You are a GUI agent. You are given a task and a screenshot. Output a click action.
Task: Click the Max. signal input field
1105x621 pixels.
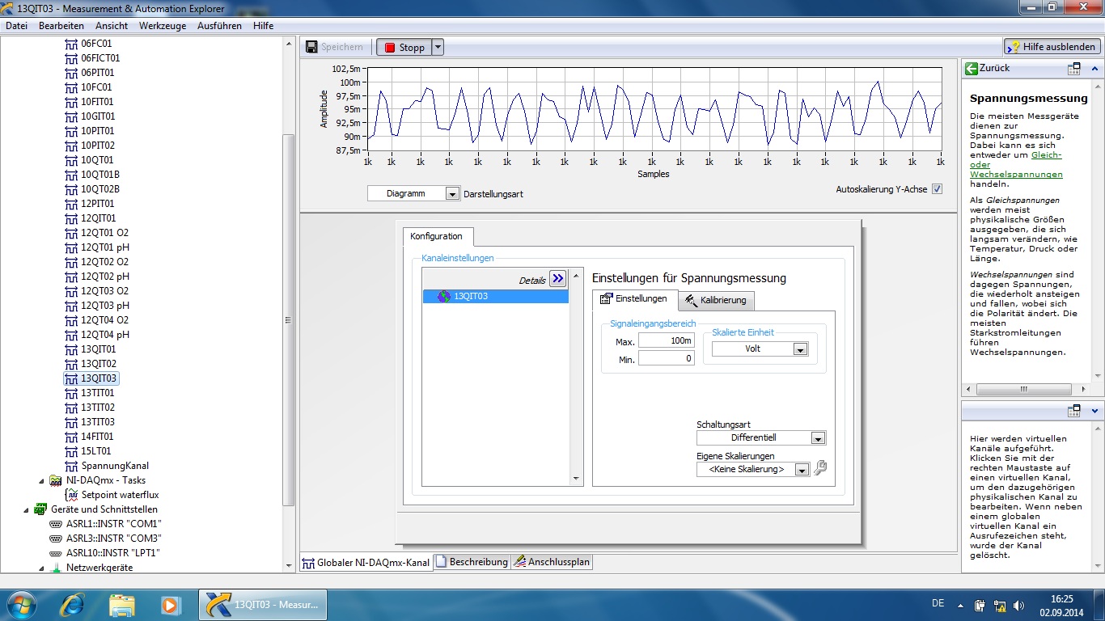[666, 341]
